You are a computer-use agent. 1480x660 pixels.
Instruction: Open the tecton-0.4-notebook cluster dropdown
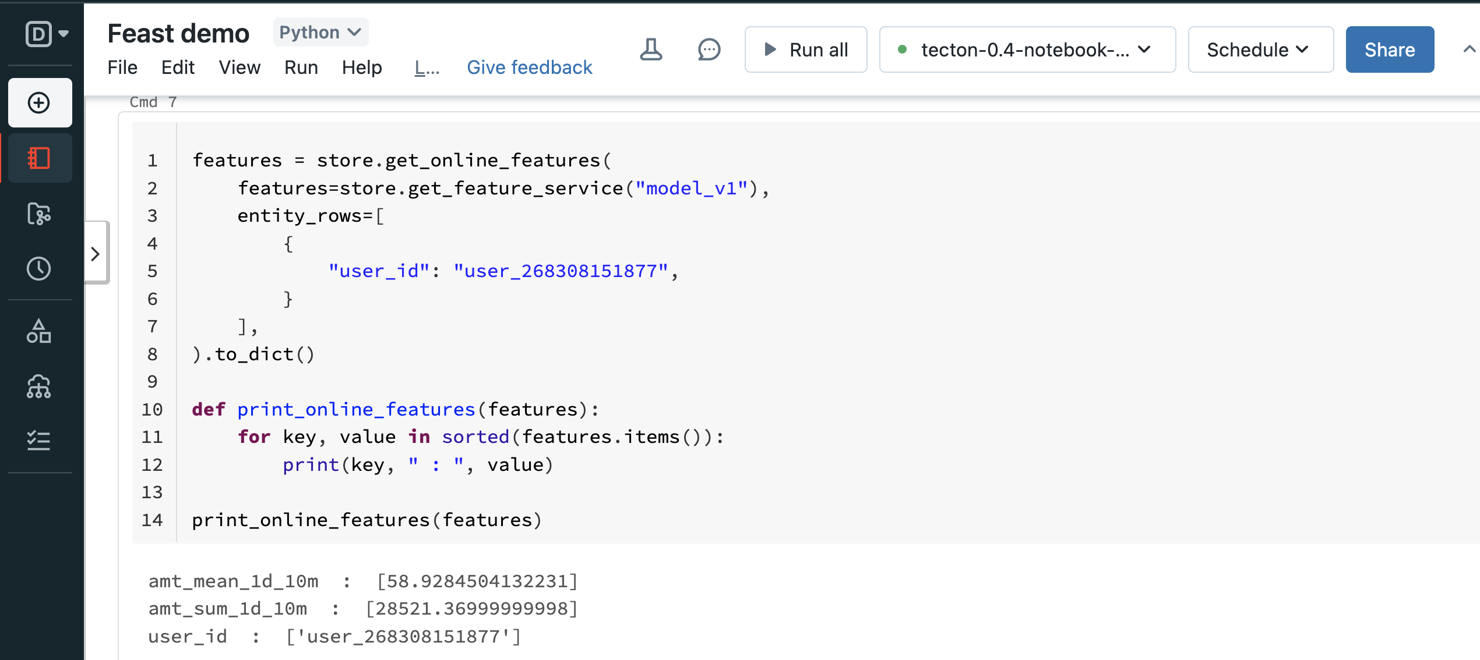(1027, 49)
